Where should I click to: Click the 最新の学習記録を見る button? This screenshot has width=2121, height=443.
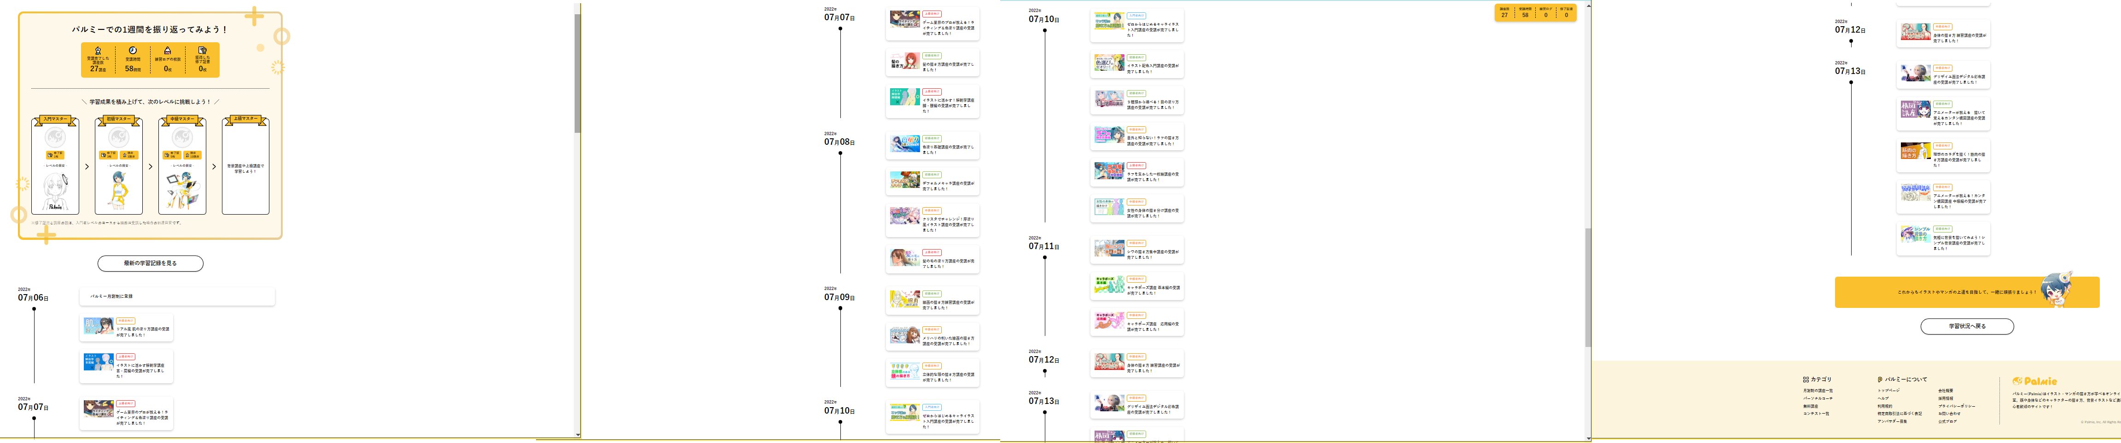tap(150, 263)
